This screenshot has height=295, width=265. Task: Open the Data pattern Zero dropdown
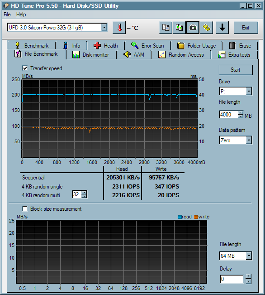tap(249, 140)
